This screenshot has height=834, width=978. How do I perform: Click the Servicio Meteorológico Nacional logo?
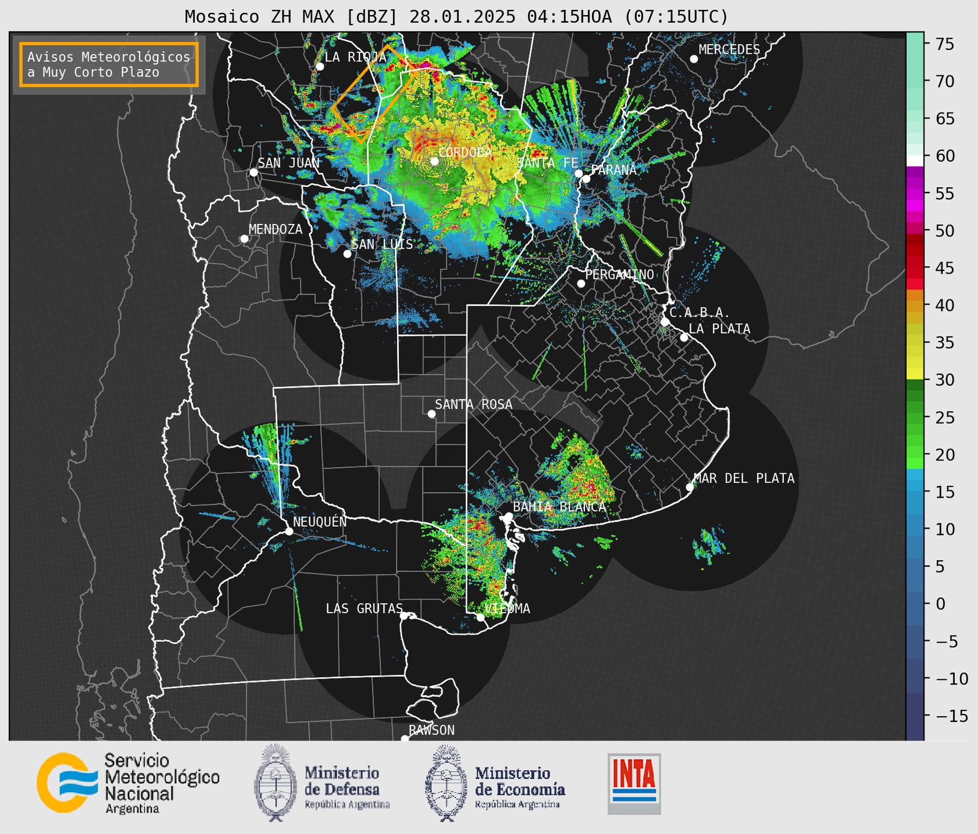coord(128,783)
